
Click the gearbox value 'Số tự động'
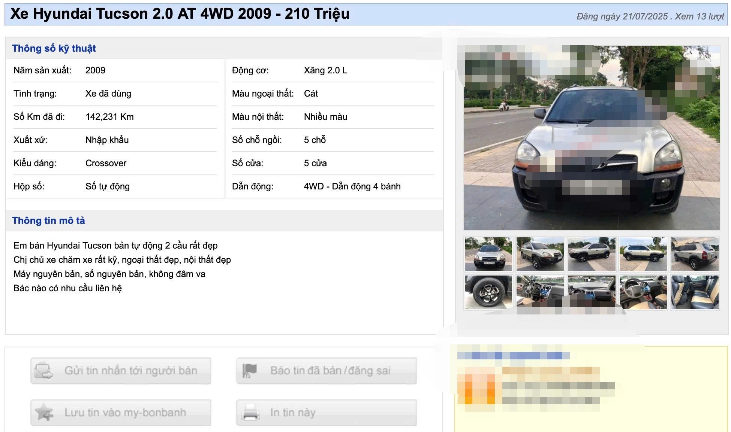coord(108,186)
